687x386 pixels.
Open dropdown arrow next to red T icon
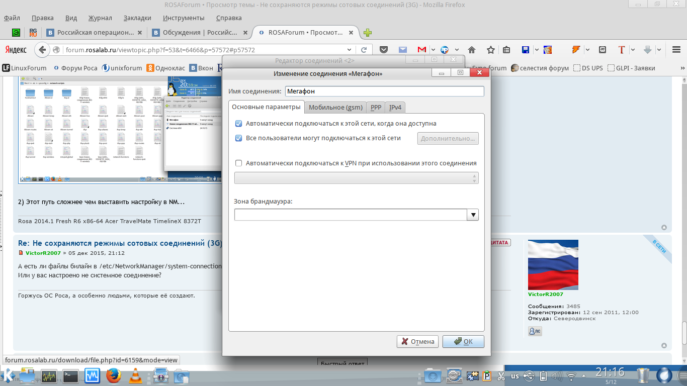point(633,50)
